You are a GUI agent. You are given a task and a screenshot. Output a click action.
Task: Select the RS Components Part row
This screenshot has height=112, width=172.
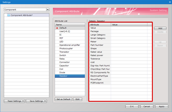click(x=120, y=72)
